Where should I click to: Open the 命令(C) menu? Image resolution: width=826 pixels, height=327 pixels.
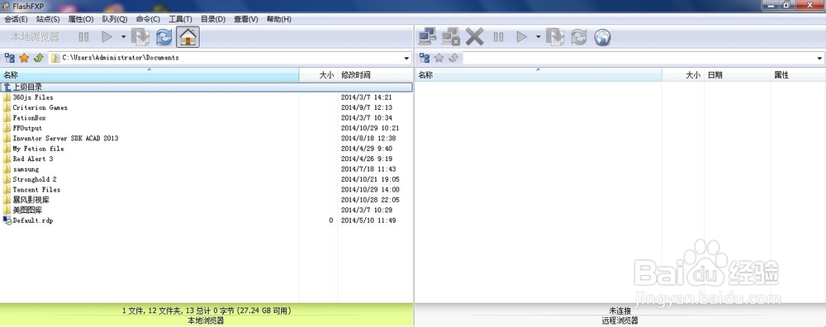[x=148, y=19]
